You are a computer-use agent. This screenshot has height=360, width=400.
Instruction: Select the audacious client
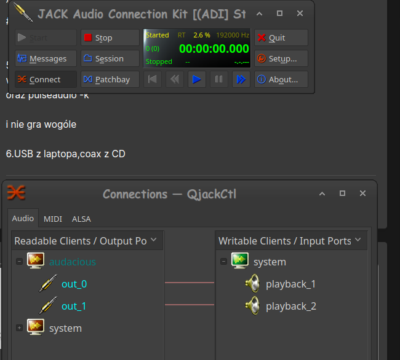point(73,262)
